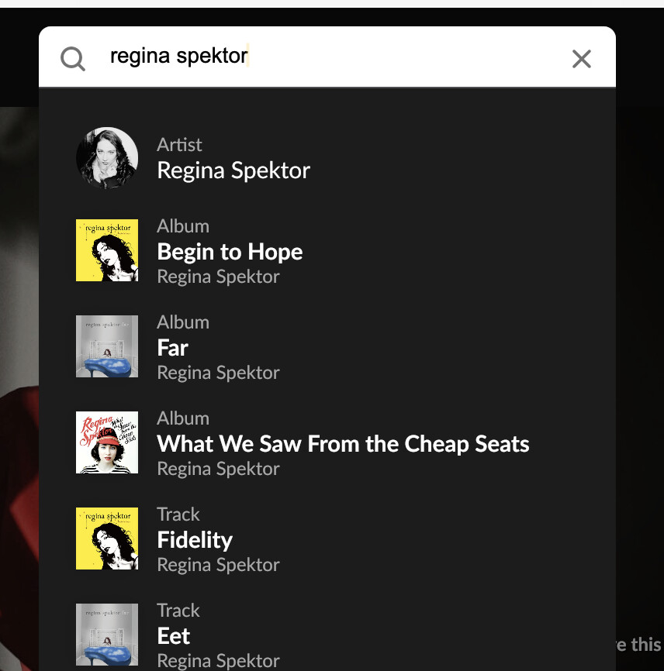Open the Eet track cover thumbnail
664x671 pixels.
(107, 635)
